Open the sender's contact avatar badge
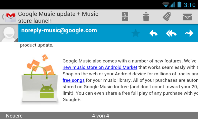This screenshot has width=198, height=119. coord(9,33)
